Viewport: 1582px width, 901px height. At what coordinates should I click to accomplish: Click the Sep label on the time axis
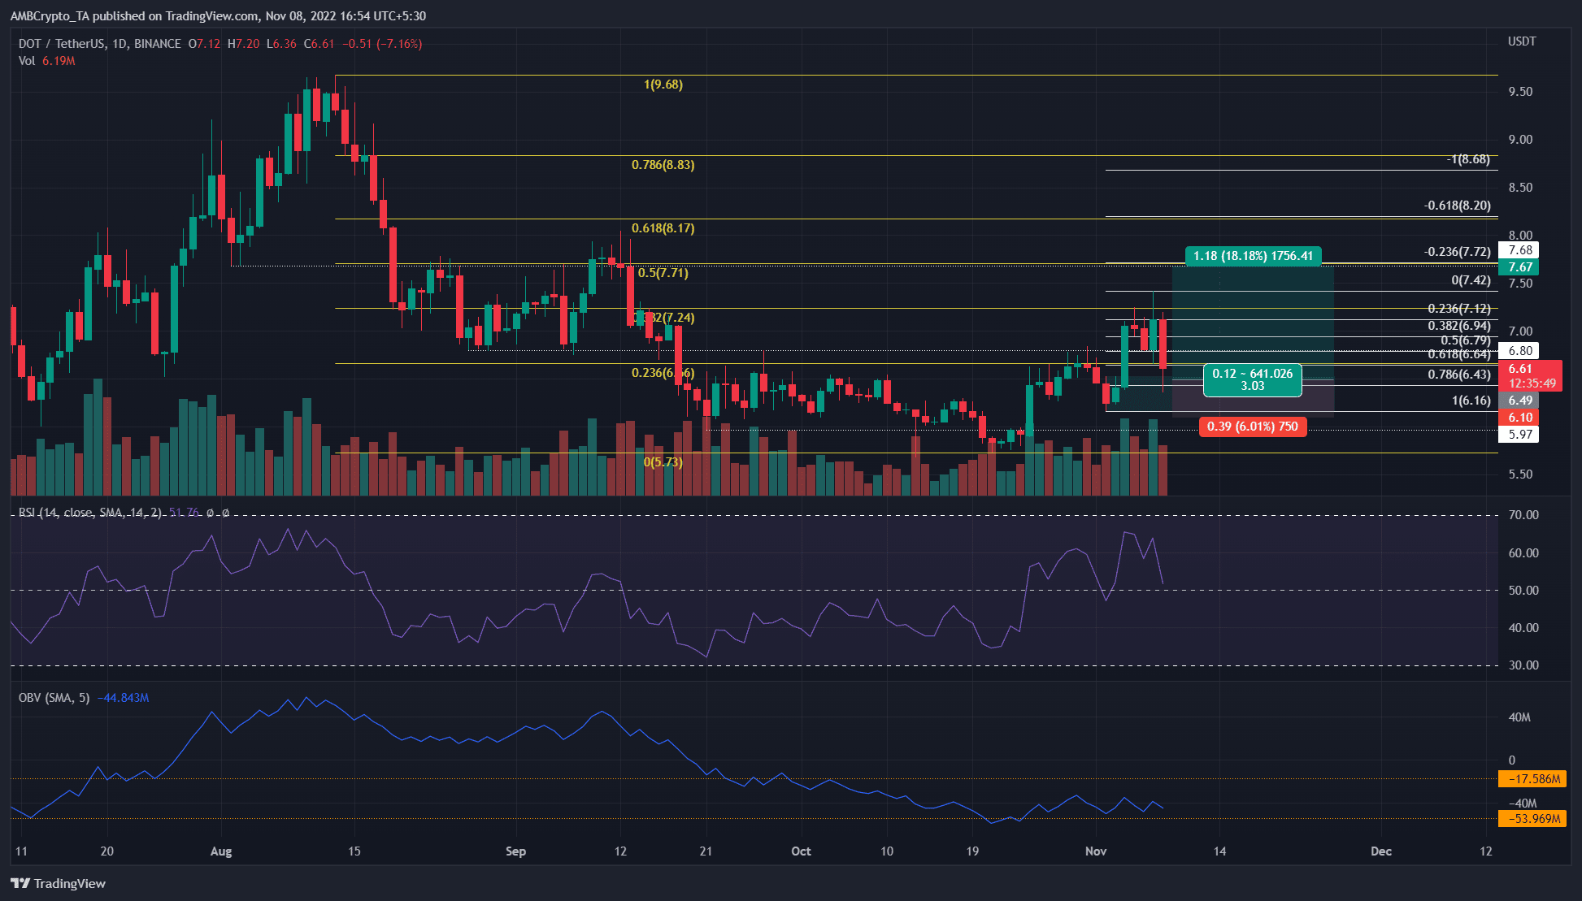pyautogui.click(x=515, y=851)
